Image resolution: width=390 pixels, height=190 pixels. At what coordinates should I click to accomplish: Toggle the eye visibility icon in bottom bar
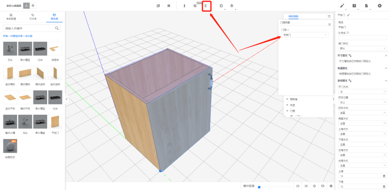point(323,186)
